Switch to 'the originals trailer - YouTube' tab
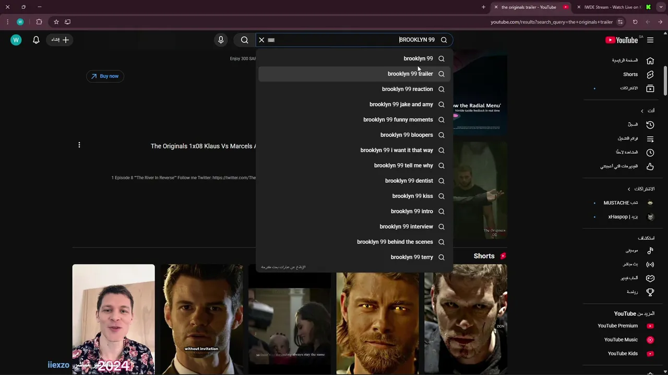Image resolution: width=668 pixels, height=375 pixels. [x=531, y=7]
